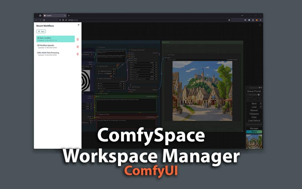
Task: Click the address bar showing 127.0.0.1
Action: click(x=145, y=20)
